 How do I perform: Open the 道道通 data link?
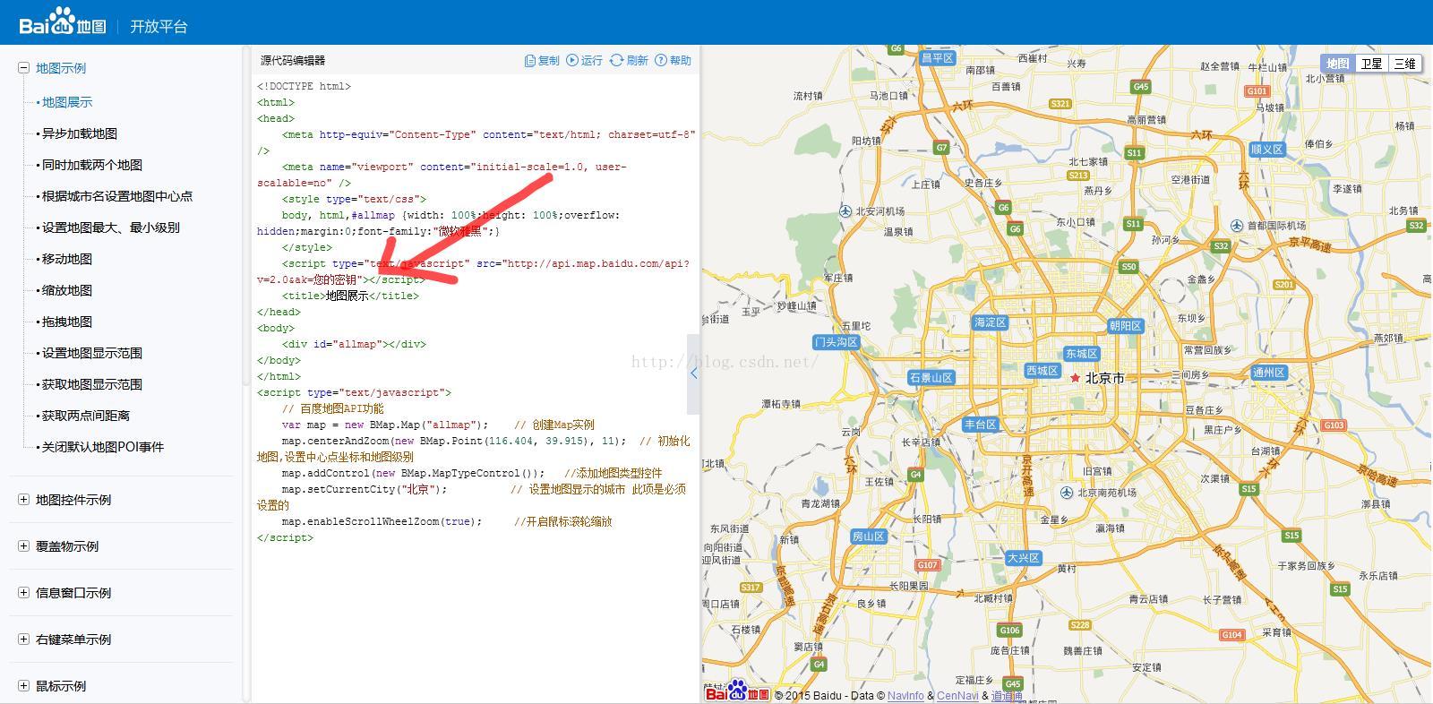coord(1007,696)
